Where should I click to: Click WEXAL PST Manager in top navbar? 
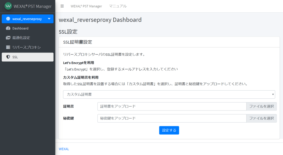[86, 6]
